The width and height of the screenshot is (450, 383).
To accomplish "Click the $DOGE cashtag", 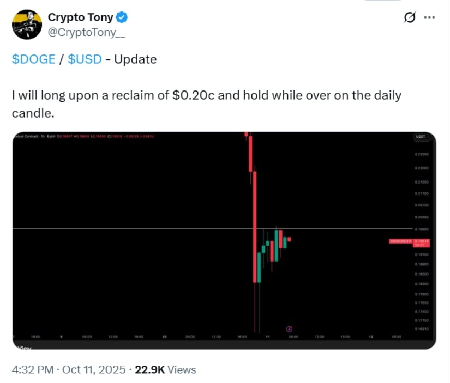I will click(x=34, y=59).
